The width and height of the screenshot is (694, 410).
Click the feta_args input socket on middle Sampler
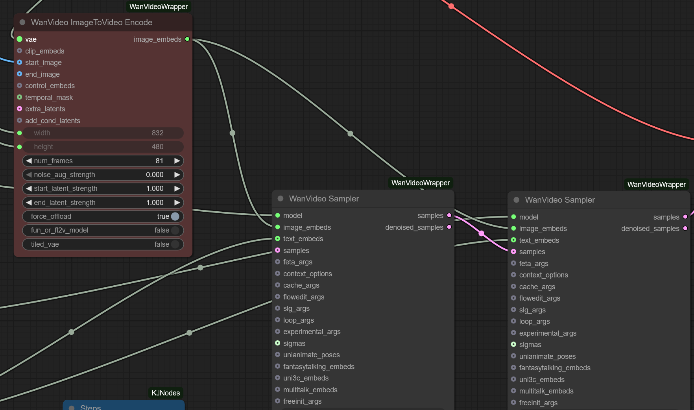click(278, 262)
